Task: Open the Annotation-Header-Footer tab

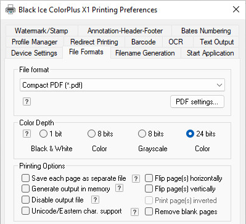Action: pyautogui.click(x=125, y=31)
